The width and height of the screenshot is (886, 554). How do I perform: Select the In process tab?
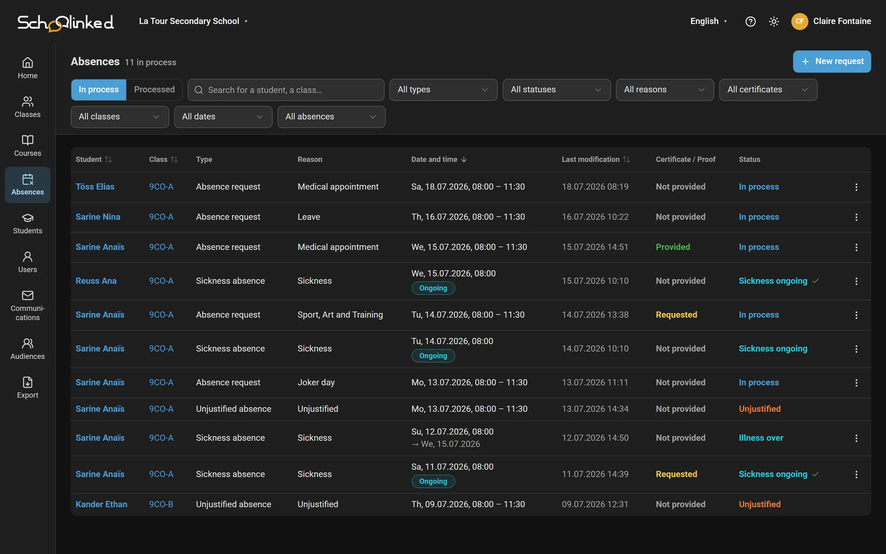[99, 90]
